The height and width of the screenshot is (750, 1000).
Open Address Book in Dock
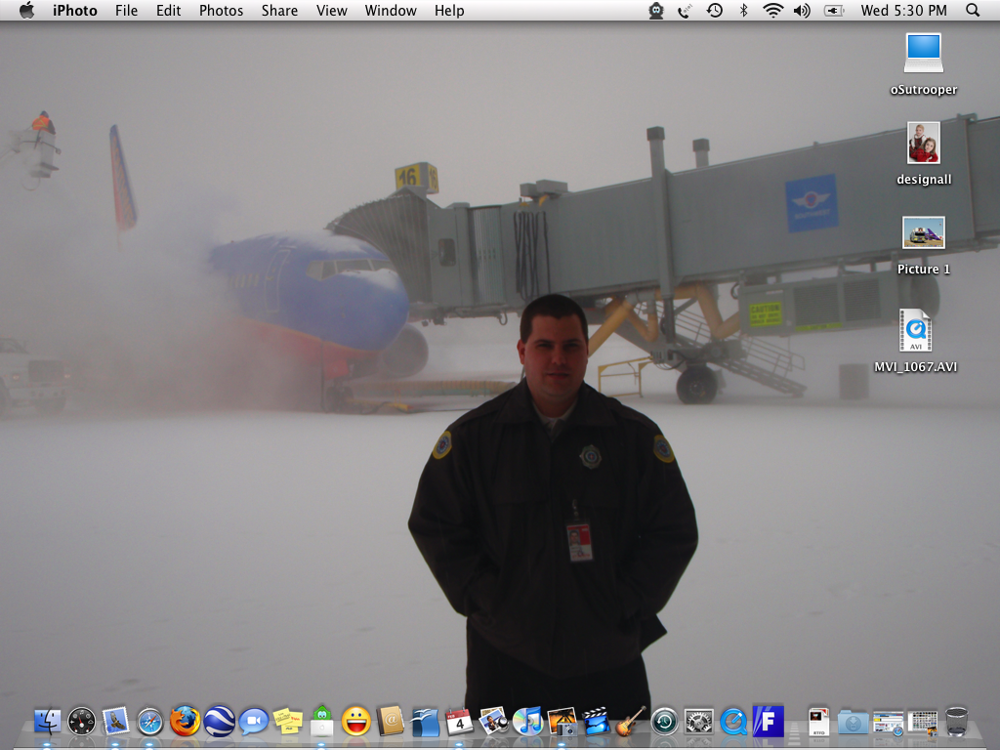coord(391,722)
